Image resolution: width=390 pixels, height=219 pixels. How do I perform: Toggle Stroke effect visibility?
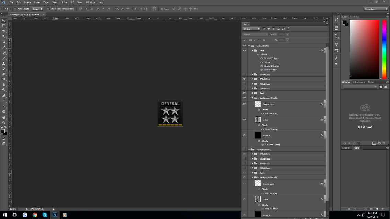261,62
